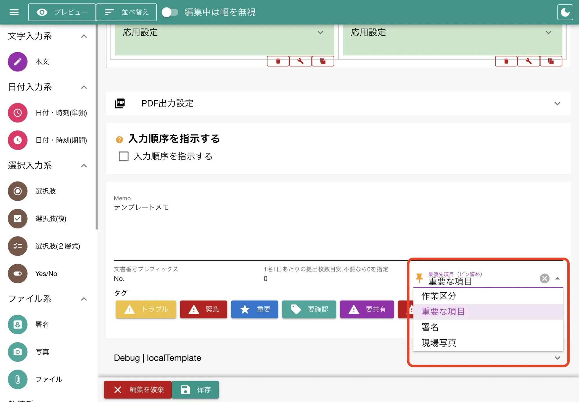Expand the left 応用設定 panel chevron
579x402 pixels.
(320, 32)
